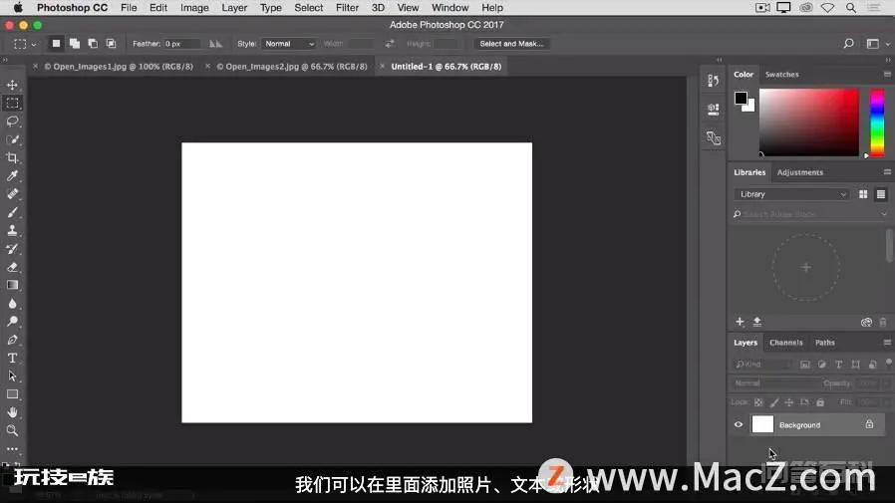895x503 pixels.
Task: Click Subtract from selection mode icon
Action: [93, 44]
